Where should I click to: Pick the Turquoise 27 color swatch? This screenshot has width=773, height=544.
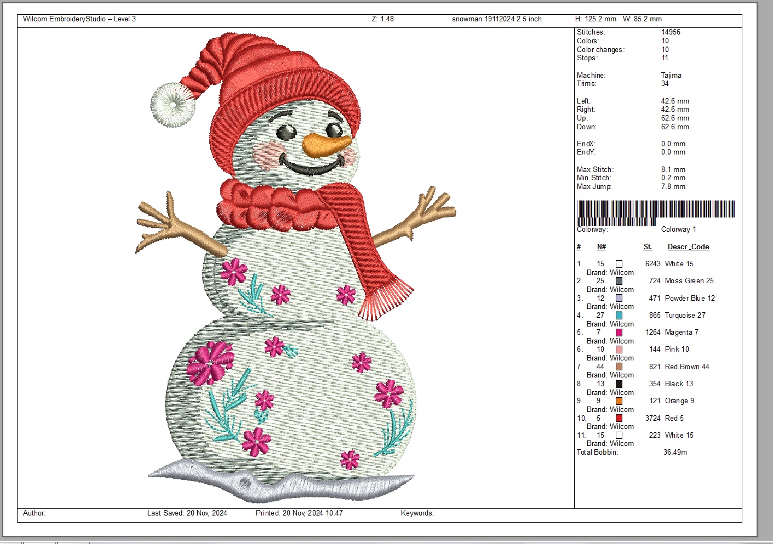(x=619, y=316)
